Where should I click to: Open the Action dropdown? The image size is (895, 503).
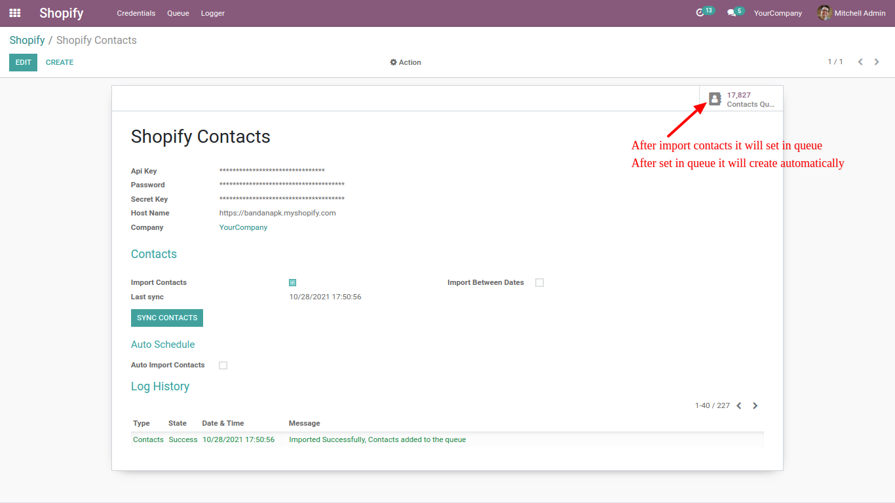click(406, 62)
